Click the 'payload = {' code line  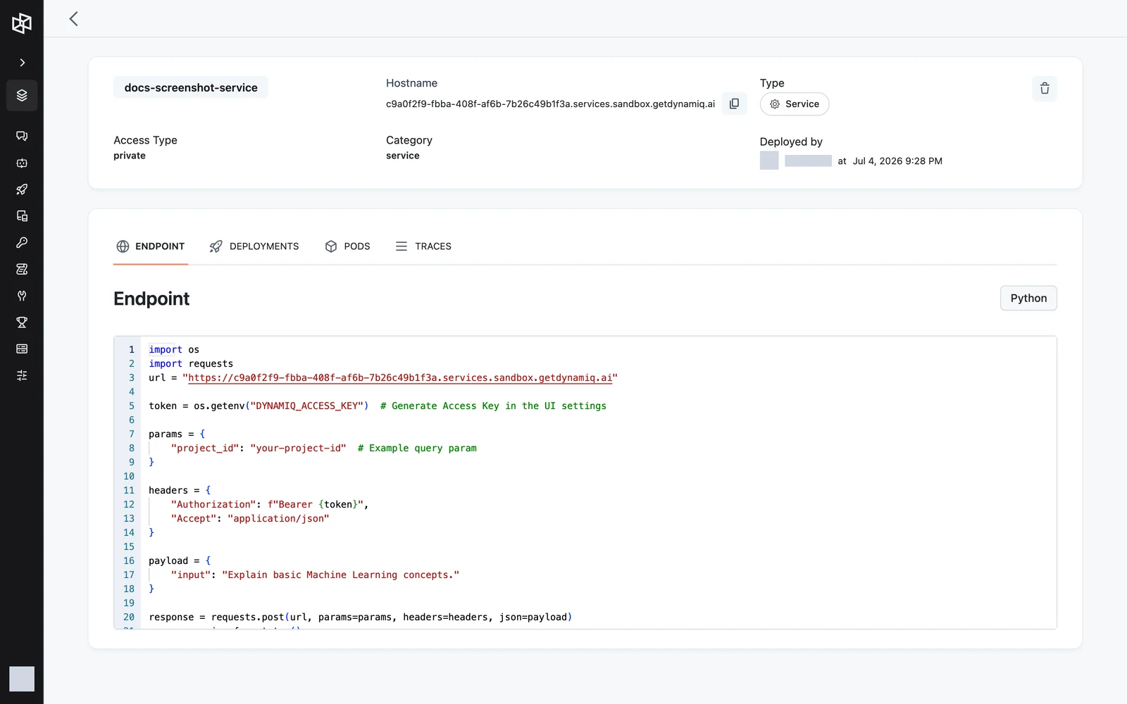pyautogui.click(x=180, y=561)
